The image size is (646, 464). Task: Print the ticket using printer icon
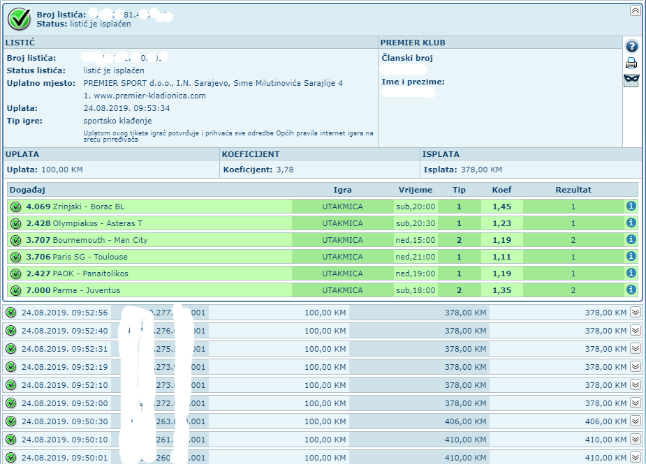631,63
